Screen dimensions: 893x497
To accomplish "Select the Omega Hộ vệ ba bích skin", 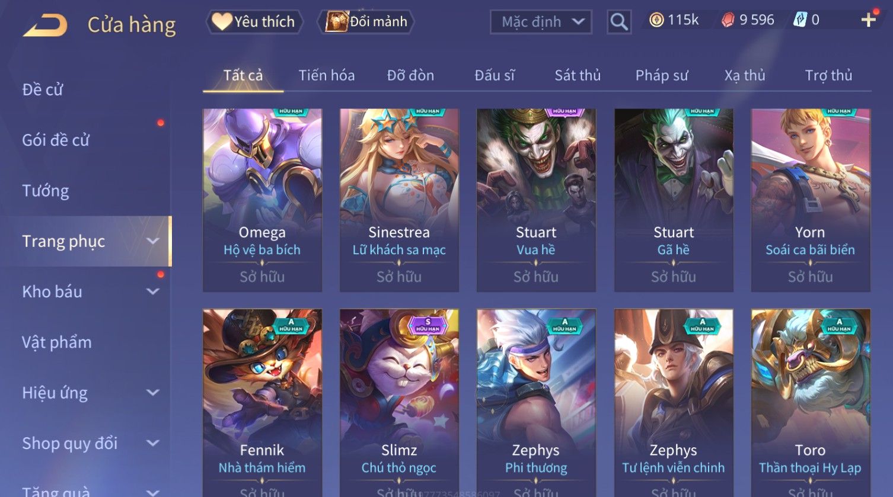I will pyautogui.click(x=262, y=200).
